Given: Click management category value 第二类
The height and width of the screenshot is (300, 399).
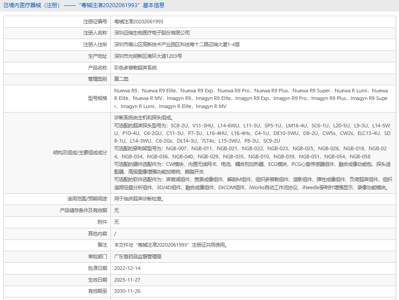Looking at the screenshot, I should (x=121, y=79).
